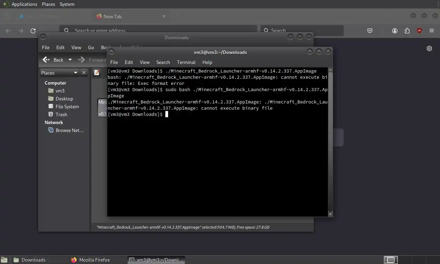The width and height of the screenshot is (440, 264).
Task: Expand the Back history dropdown arrow
Action: point(70,60)
